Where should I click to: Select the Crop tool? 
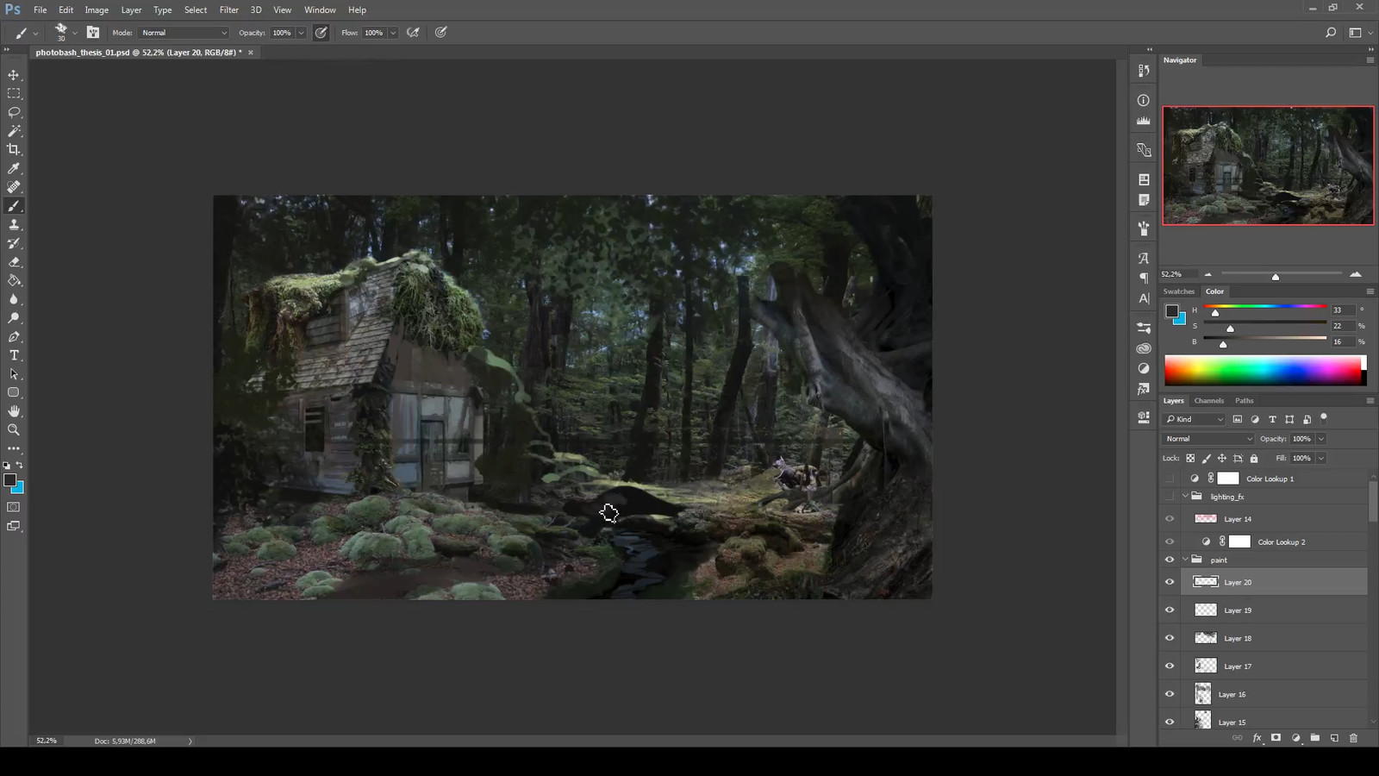click(14, 149)
